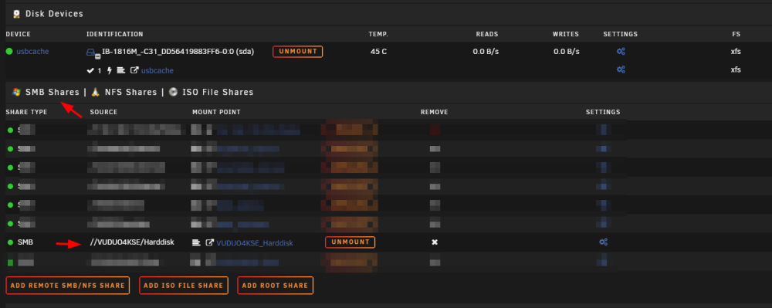
Task: Click the REMOVE column header
Action: click(434, 112)
